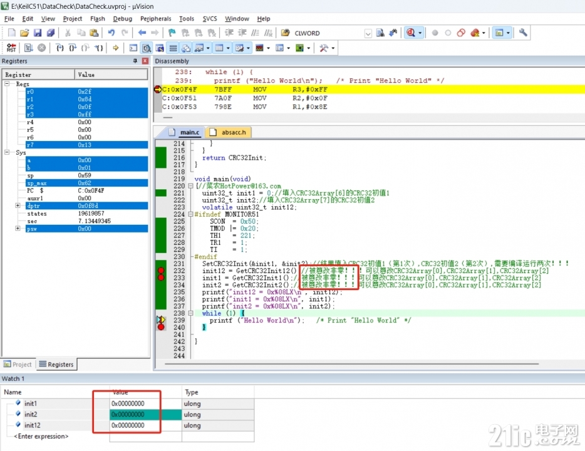Image resolution: width=585 pixels, height=451 pixels.
Task: Select the Registers bottom tab
Action: 56,365
